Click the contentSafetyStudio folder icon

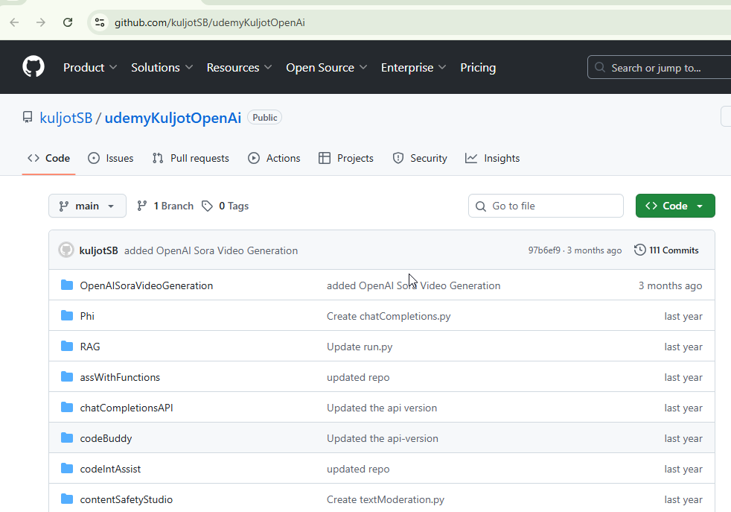tap(67, 499)
